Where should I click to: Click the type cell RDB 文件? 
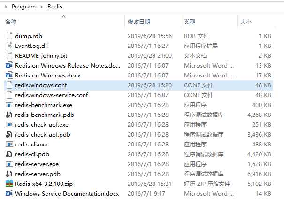[197, 36]
